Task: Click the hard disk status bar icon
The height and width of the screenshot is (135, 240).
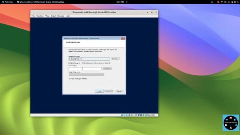Action: point(122,115)
